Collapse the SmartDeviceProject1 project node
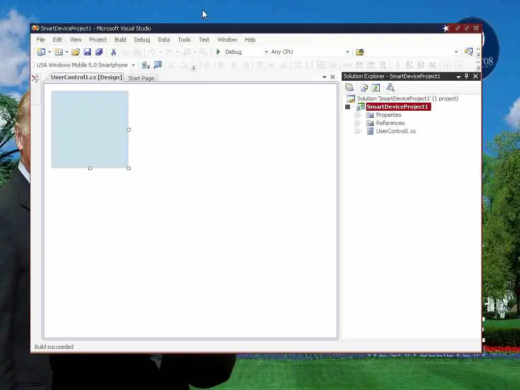This screenshot has width=520, height=390. click(x=347, y=107)
